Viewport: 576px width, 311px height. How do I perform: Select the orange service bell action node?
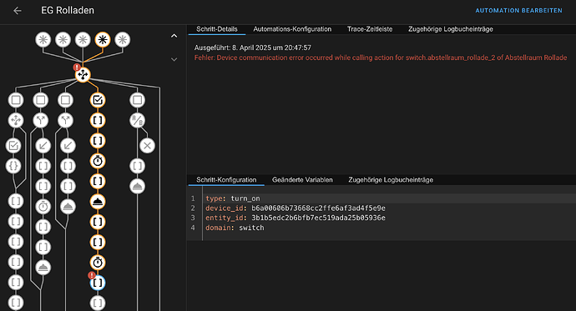[x=98, y=201]
